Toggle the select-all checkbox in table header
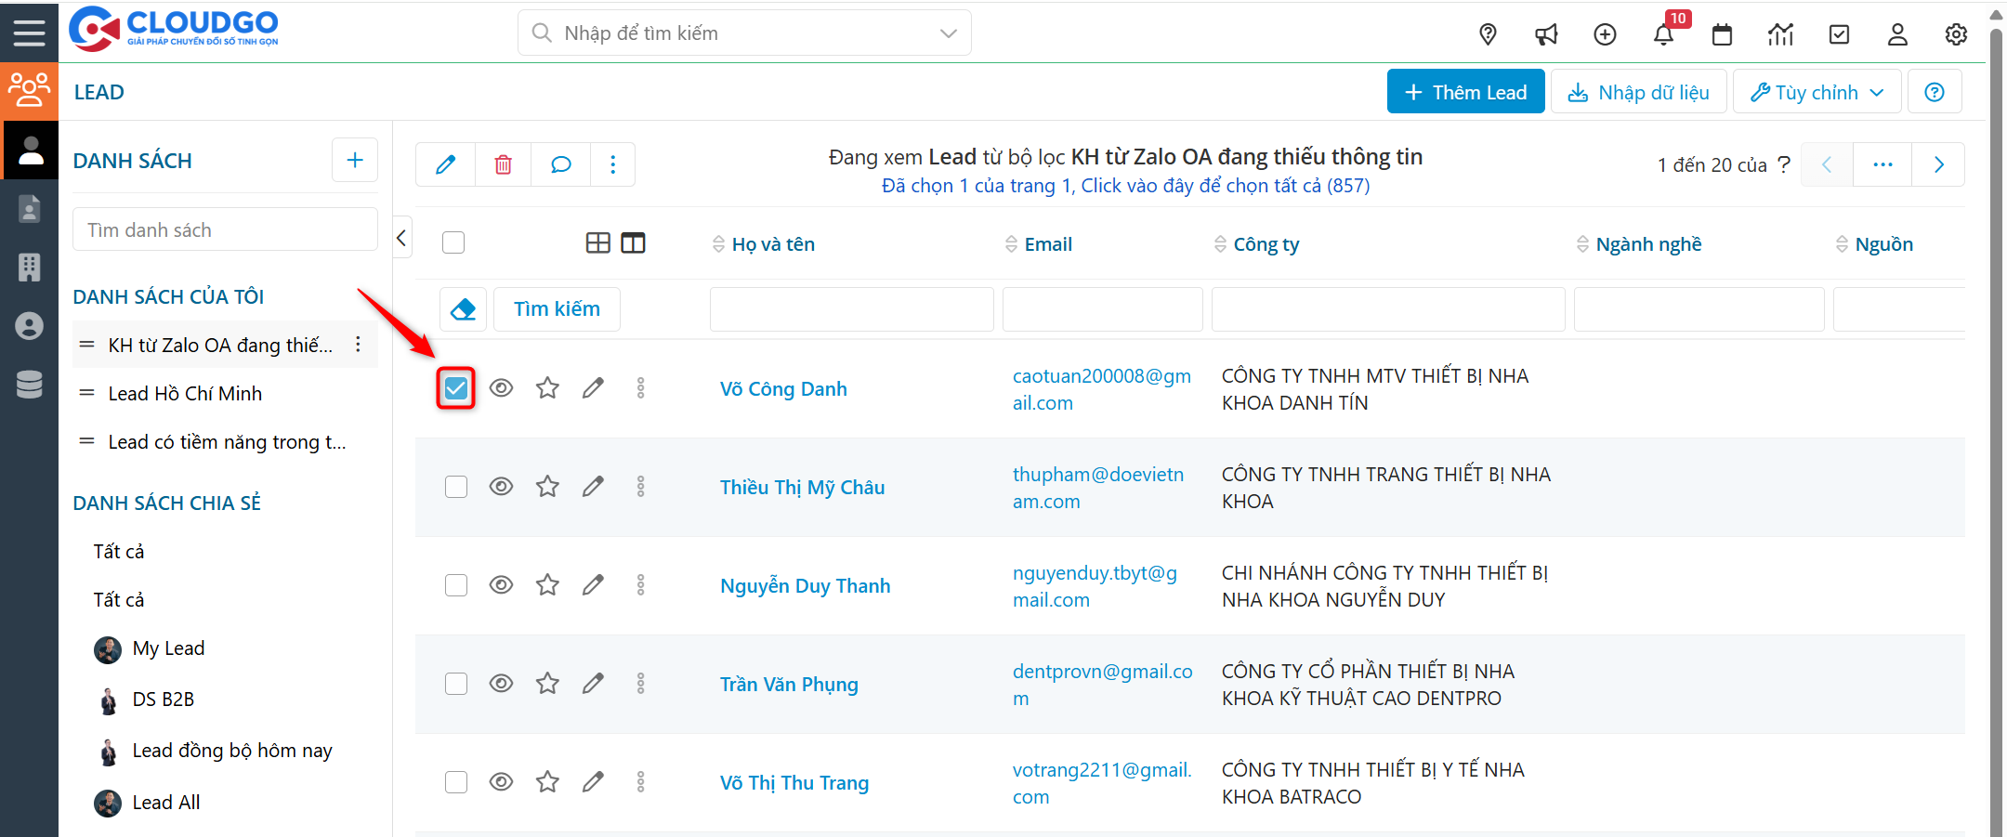 pos(453,242)
